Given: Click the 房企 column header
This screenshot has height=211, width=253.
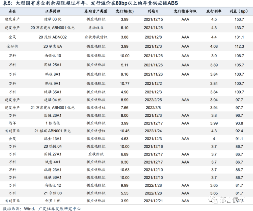Looking at the screenshot, I should coord(12,11).
